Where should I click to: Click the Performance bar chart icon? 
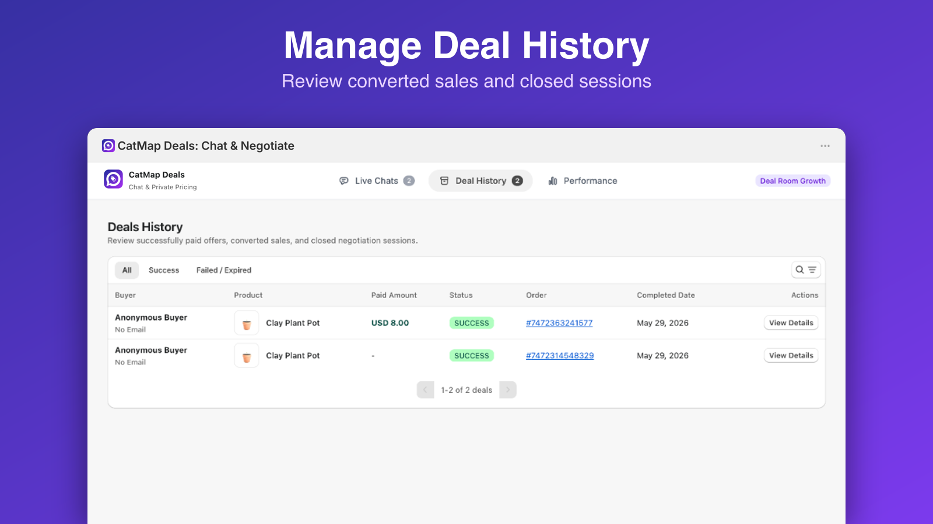pos(553,181)
